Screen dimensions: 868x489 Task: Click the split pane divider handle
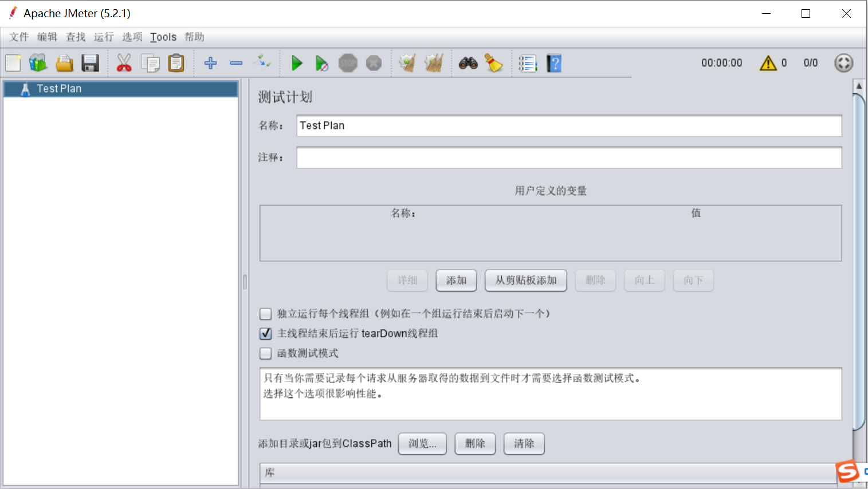[245, 282]
